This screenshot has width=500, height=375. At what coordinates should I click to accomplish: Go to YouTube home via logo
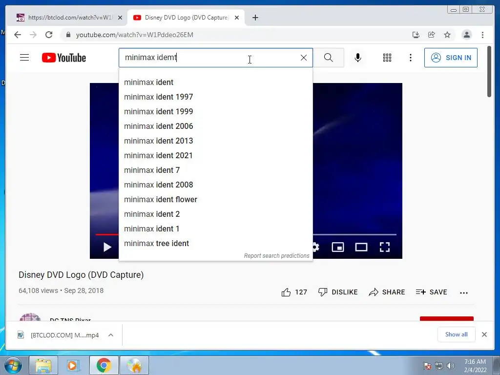pos(64,58)
